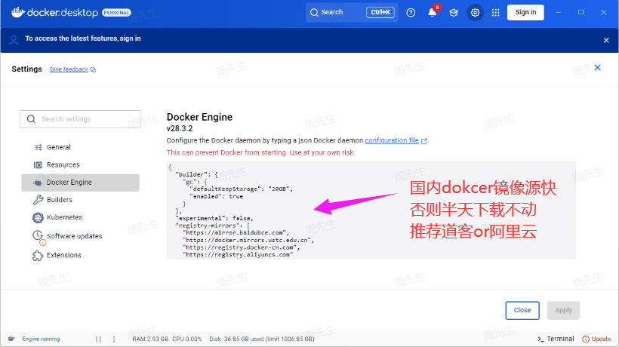Click the Close button

pos(522,310)
